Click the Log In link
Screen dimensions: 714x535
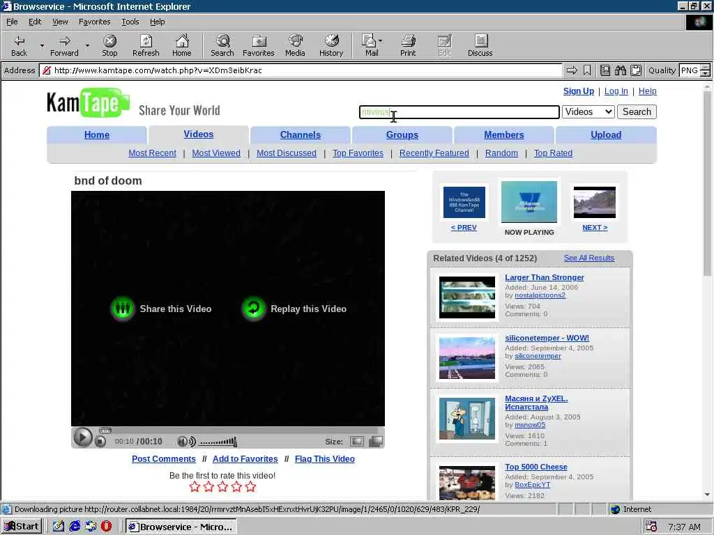coord(616,91)
